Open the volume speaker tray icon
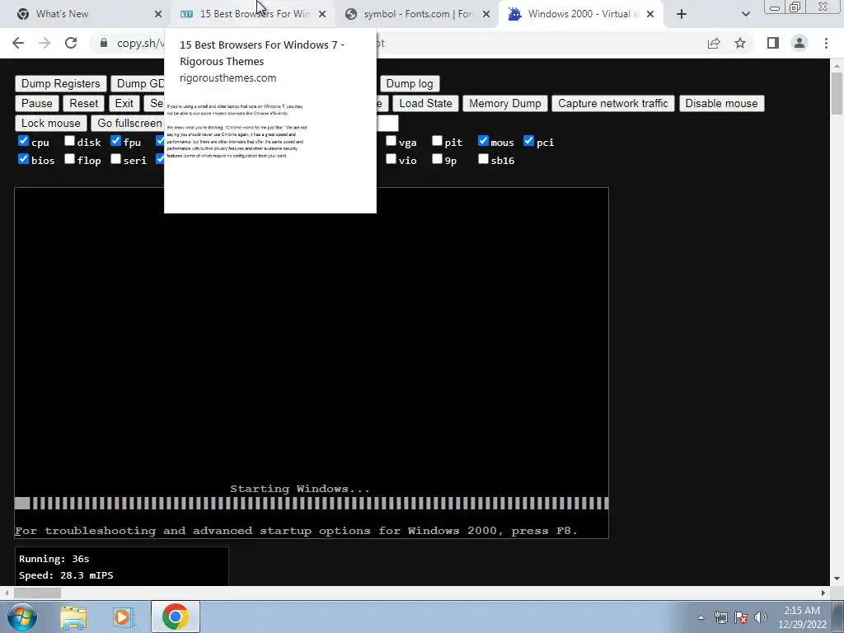The height and width of the screenshot is (633, 844). [761, 617]
